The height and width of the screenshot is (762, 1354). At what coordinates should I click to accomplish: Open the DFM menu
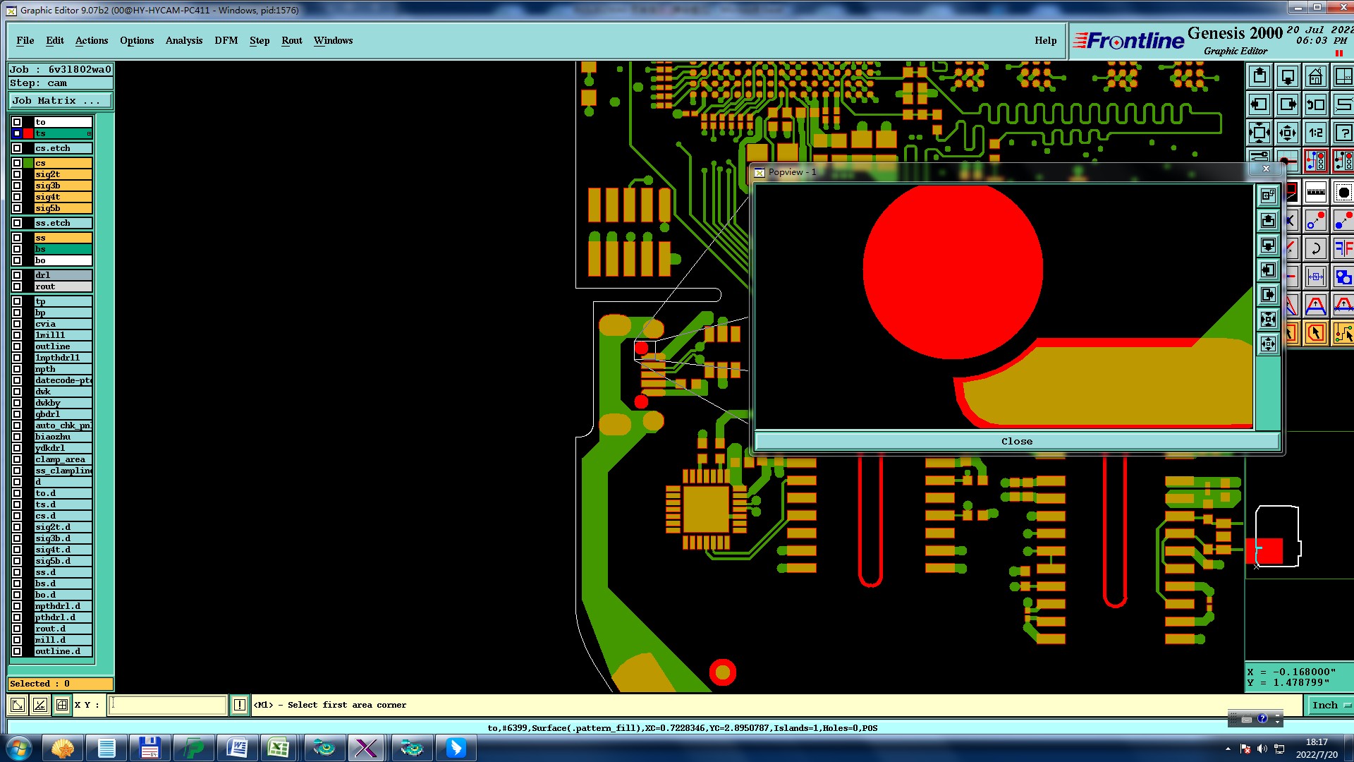pyautogui.click(x=226, y=40)
